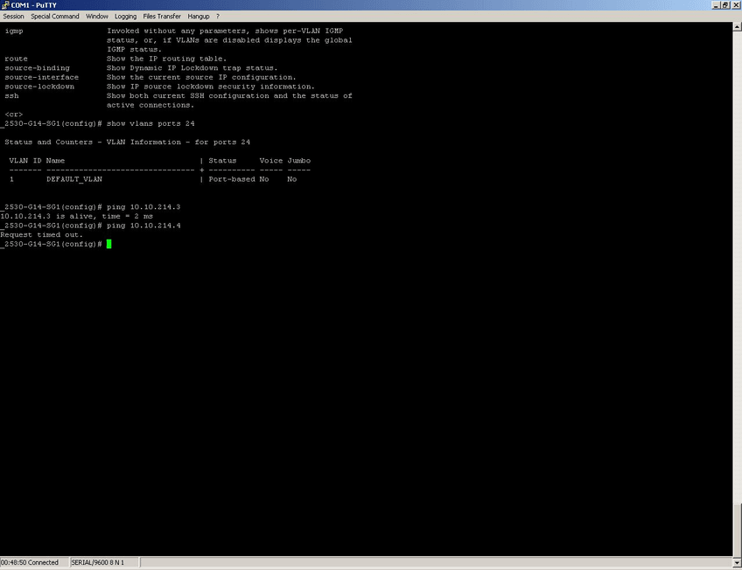Image resolution: width=742 pixels, height=570 pixels.
Task: Click '10.10.214.3 is alive, time = 2 ms'
Action: point(77,217)
